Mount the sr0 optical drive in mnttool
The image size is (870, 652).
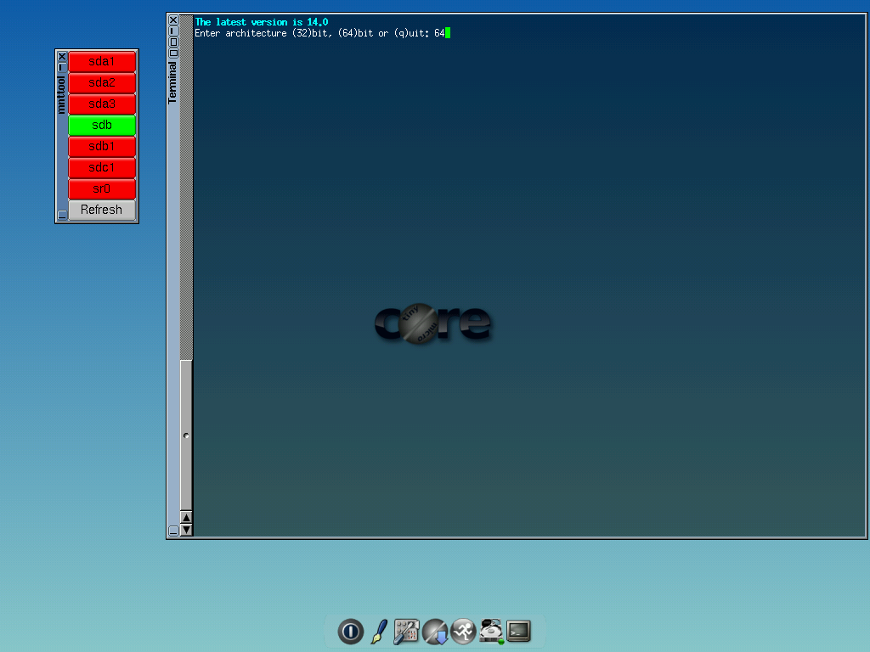pos(102,188)
